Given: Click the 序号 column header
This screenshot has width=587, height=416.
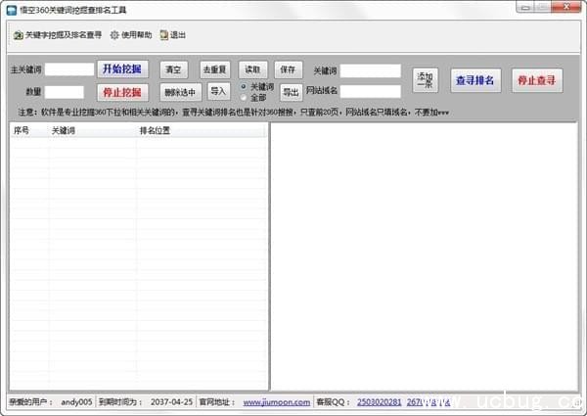Looking at the screenshot, I should 29,131.
